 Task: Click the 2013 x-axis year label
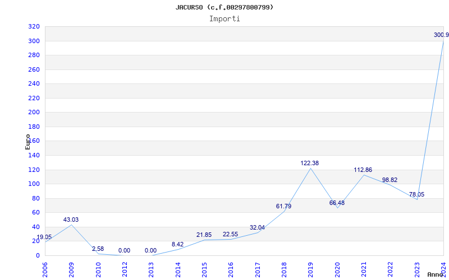coord(151,270)
